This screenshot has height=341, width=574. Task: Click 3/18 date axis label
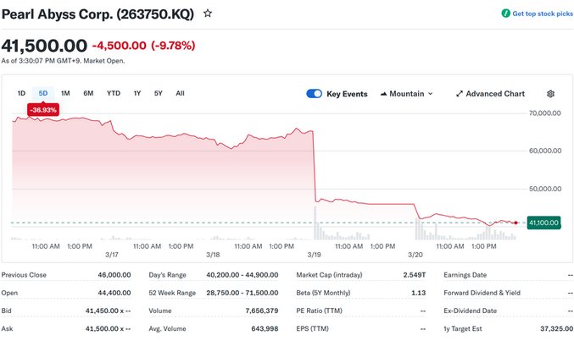(x=213, y=255)
